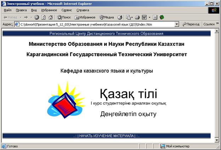221x150 pixels.
Task: Click the History toolbar icon
Action: click(120, 17)
